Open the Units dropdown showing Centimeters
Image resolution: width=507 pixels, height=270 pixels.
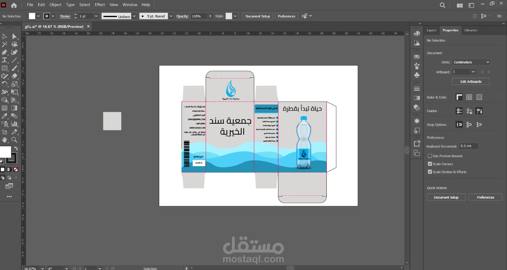471,62
